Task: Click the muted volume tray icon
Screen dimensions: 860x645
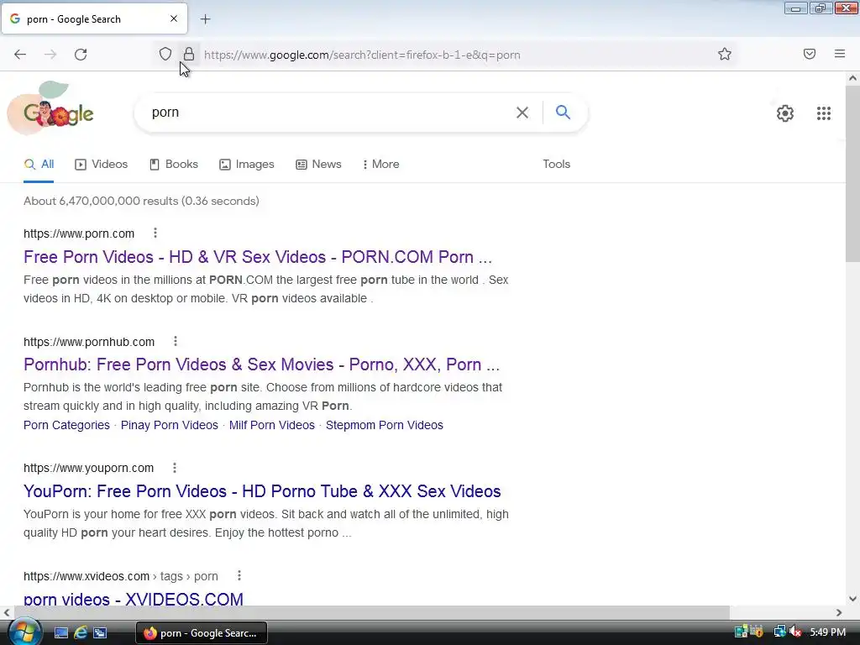Action: [796, 632]
